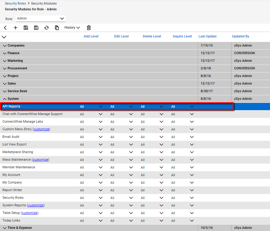This screenshot has width=270, height=231.
Task: Select the Email Audit row name
Action: point(11,137)
